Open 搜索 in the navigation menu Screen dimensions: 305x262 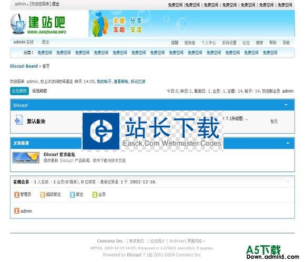[259, 42]
